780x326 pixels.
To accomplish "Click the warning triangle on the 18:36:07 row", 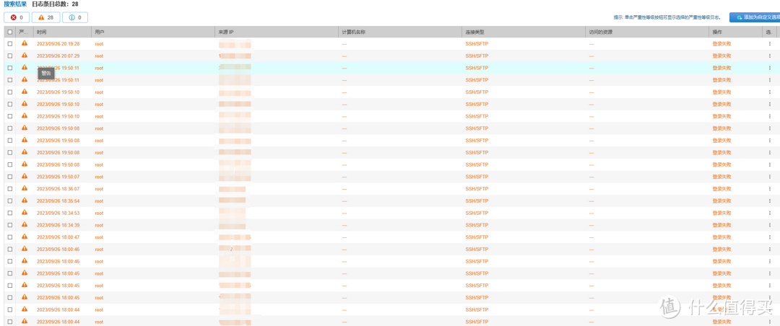I will pos(25,188).
